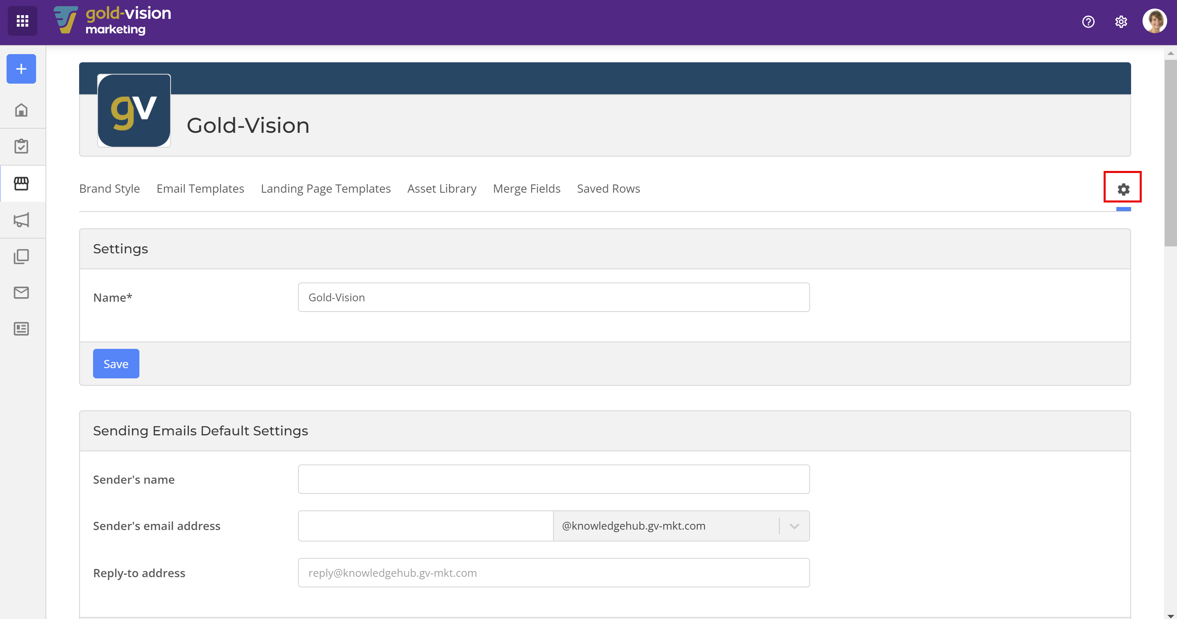Focus the Name input field
Viewport: 1177px width, 619px height.
[554, 297]
